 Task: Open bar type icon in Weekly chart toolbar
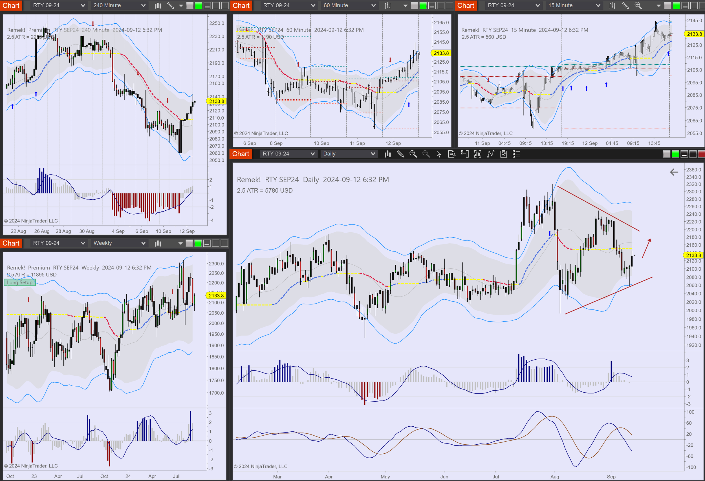coord(158,243)
